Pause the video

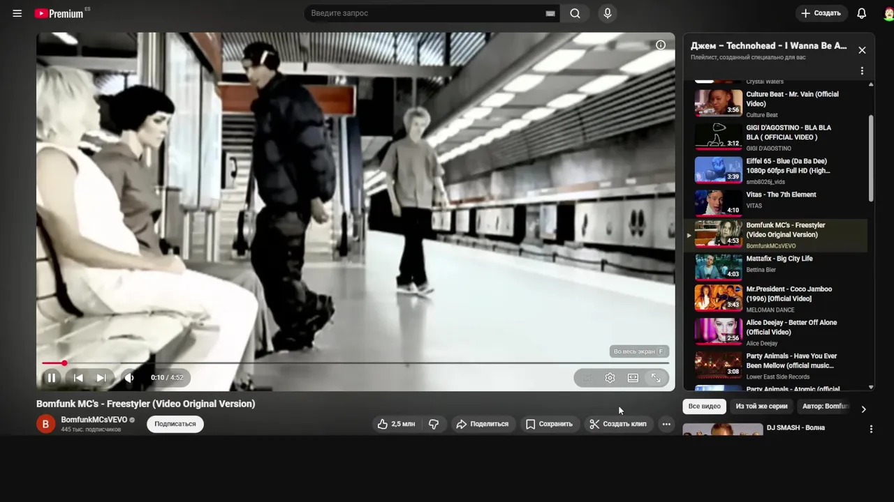pos(51,378)
